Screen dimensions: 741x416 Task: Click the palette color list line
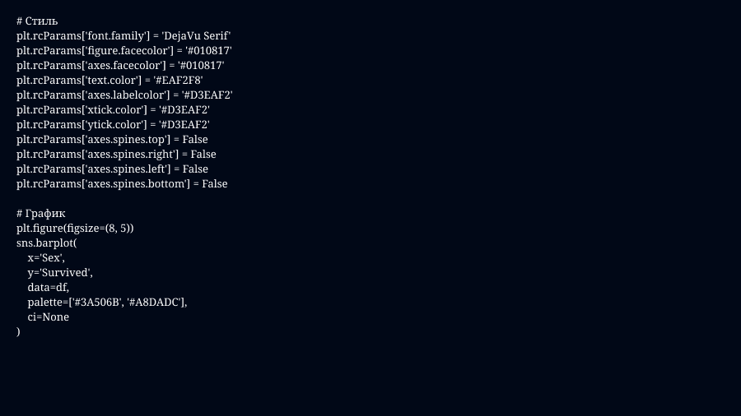click(x=107, y=302)
